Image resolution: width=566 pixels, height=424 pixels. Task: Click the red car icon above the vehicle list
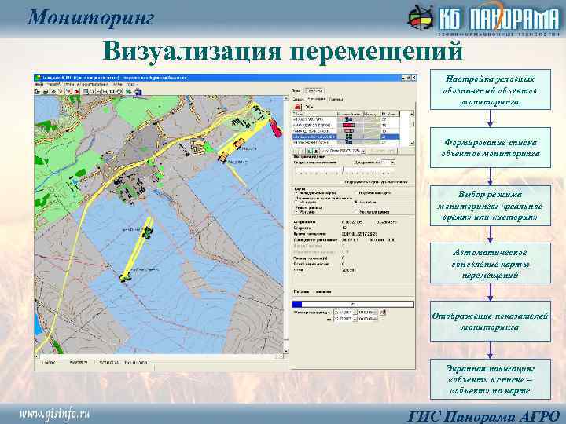297,107
